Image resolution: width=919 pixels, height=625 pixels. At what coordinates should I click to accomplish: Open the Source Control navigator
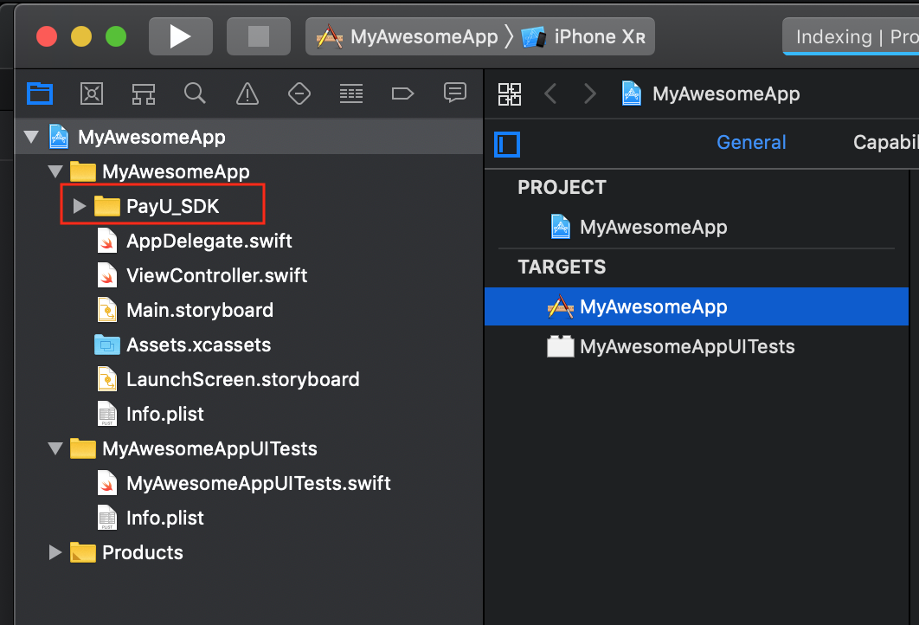point(92,93)
